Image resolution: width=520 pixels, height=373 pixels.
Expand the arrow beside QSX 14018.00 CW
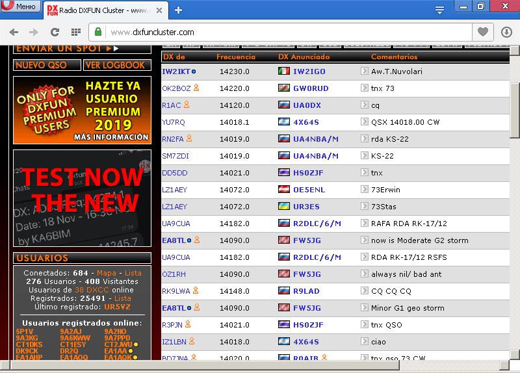pos(364,122)
